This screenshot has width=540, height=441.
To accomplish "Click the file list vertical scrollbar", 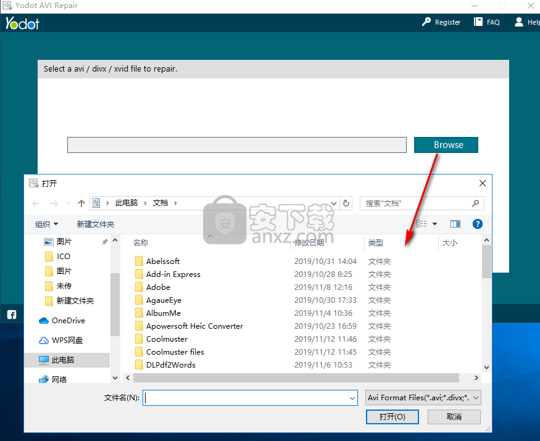I will point(486,262).
